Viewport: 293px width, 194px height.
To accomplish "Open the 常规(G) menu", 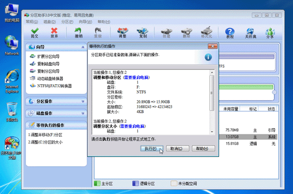I will (x=32, y=22).
